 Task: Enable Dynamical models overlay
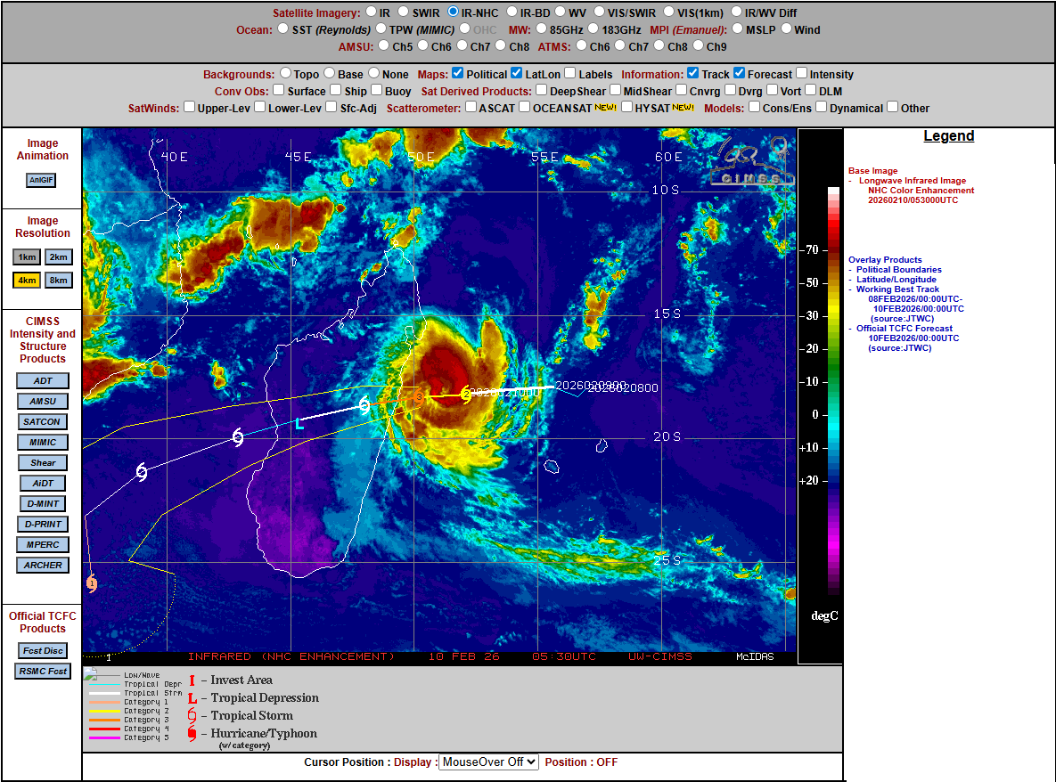(822, 106)
